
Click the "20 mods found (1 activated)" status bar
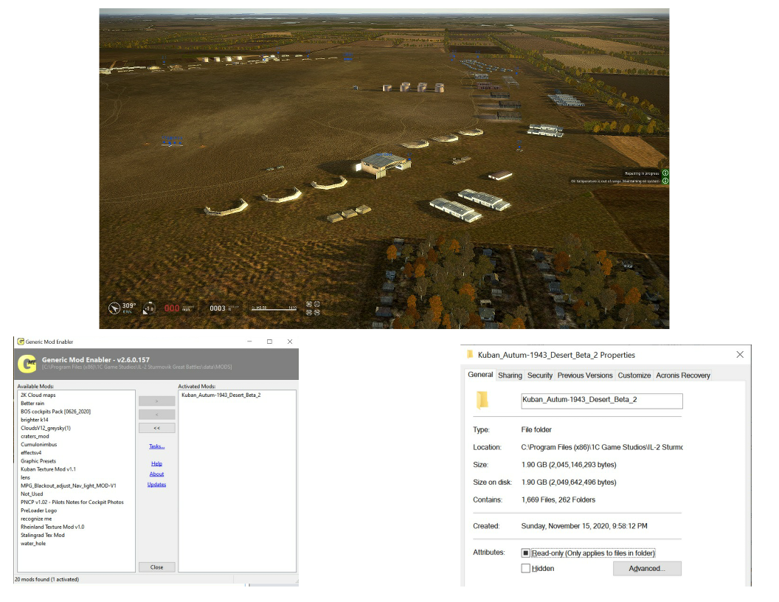46,579
